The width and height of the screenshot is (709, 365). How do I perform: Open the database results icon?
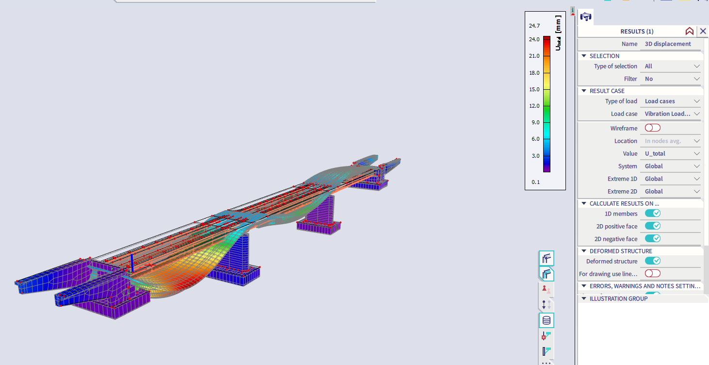[x=547, y=320]
